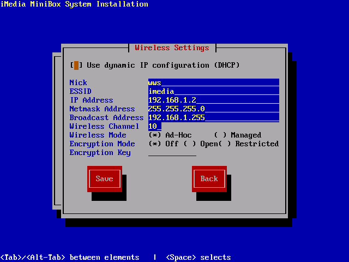Set encryption mode to Off
This screenshot has width=349, height=262.
[155, 144]
